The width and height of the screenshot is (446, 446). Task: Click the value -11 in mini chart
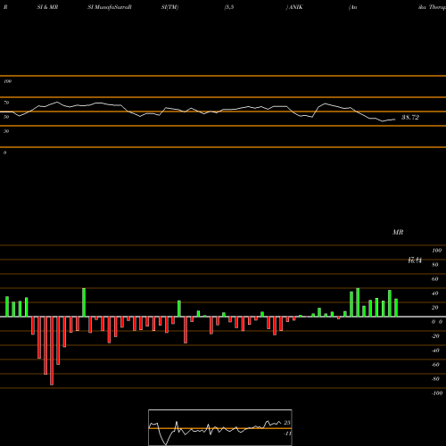[287, 434]
